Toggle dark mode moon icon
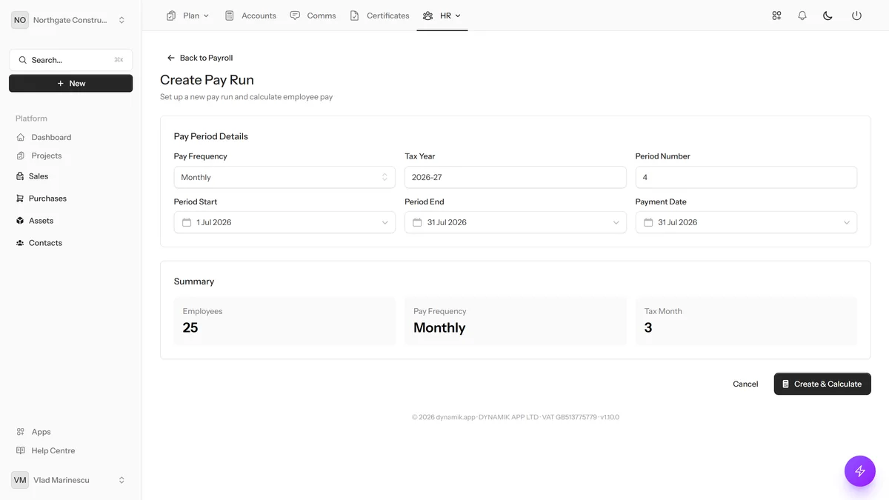 click(828, 16)
